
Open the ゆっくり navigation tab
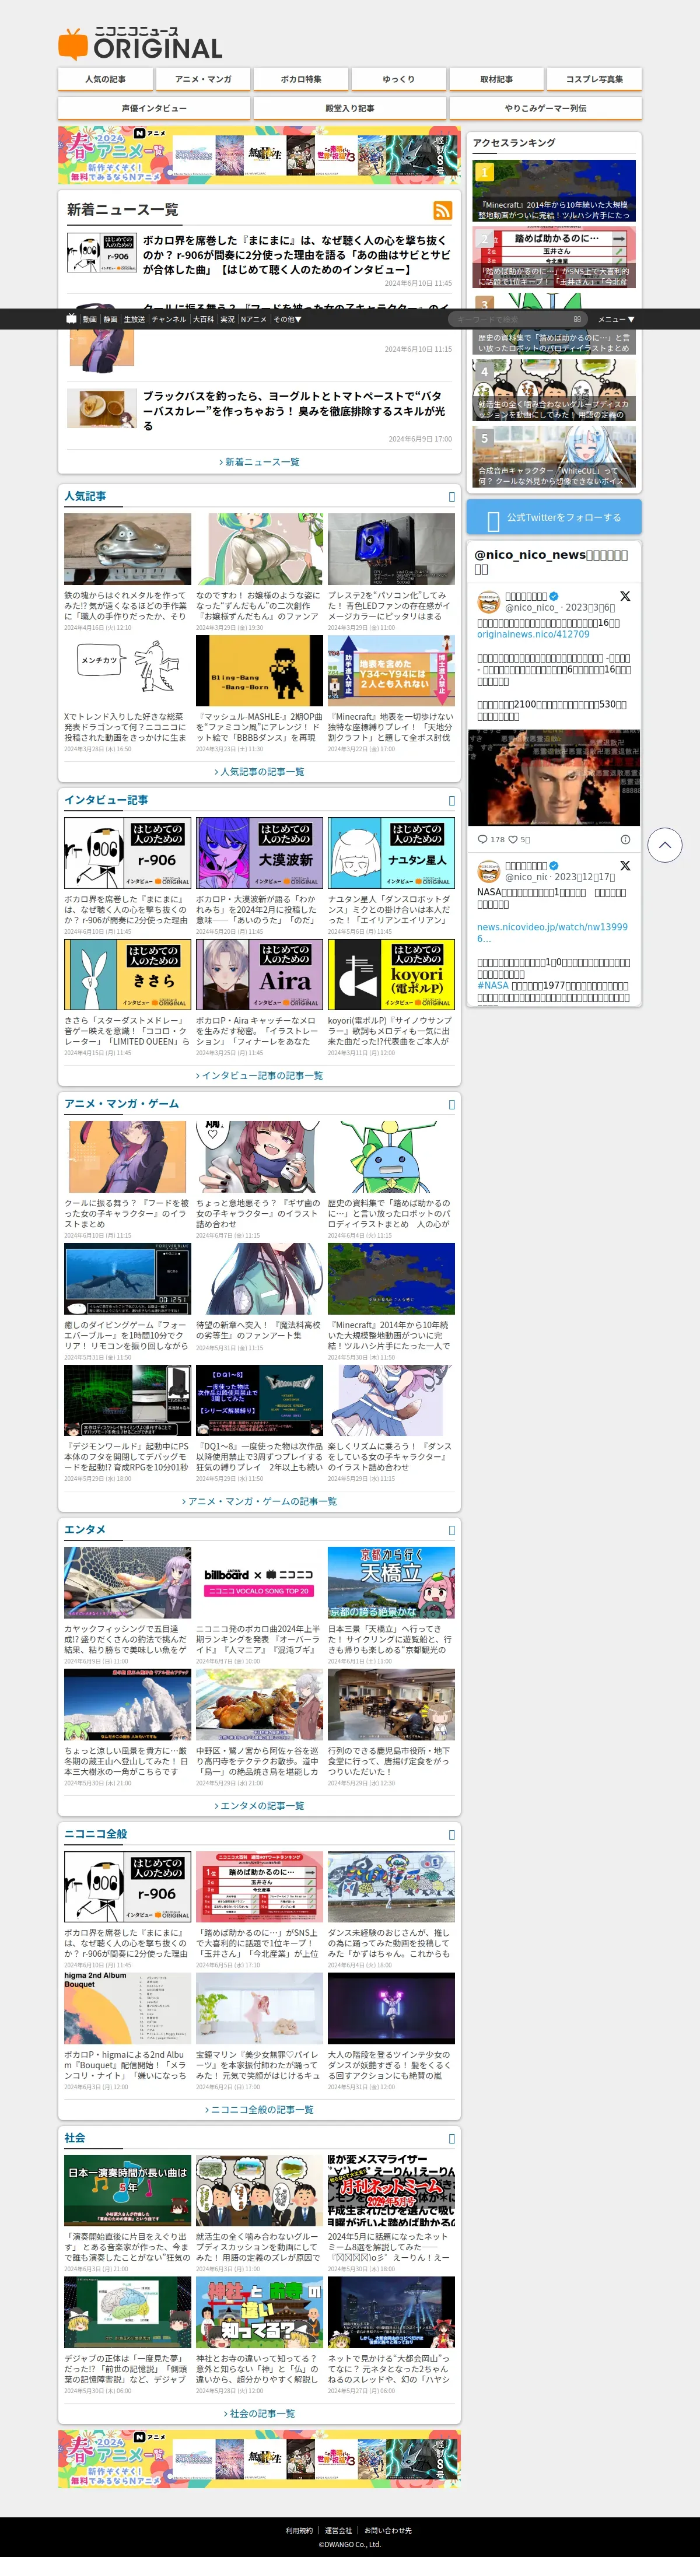point(399,79)
